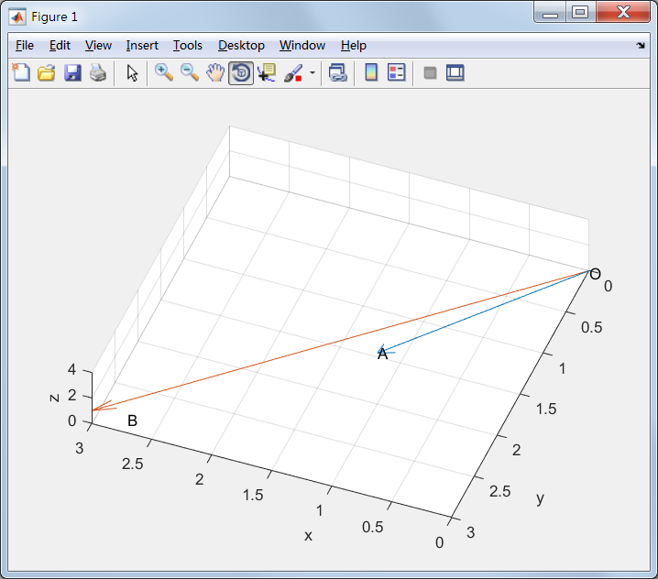The image size is (658, 579).
Task: Click the y axis label
Action: (540, 499)
